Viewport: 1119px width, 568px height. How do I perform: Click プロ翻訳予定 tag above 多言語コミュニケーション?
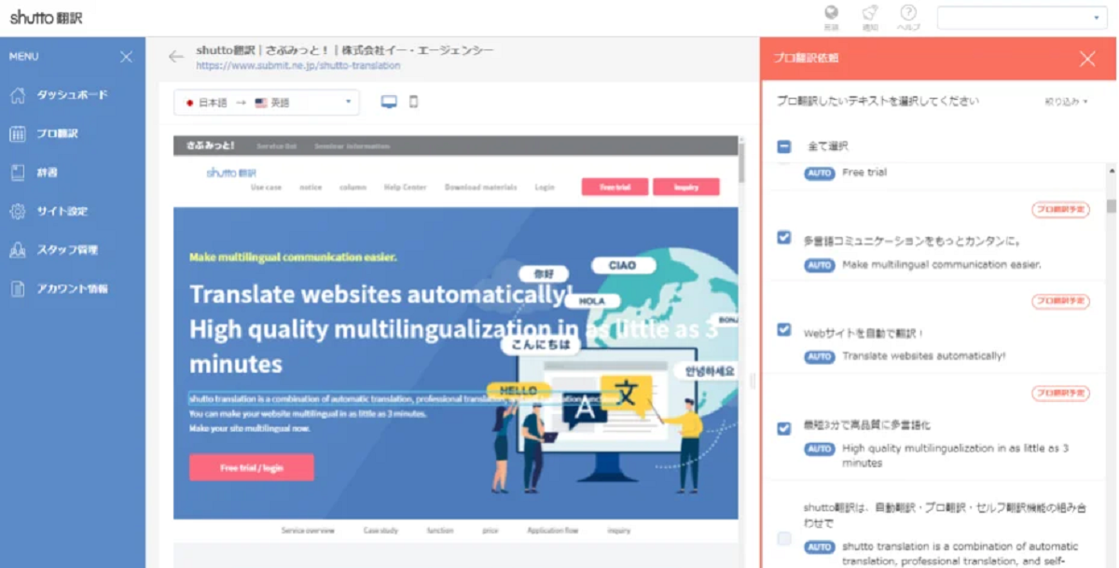[x=1060, y=210]
